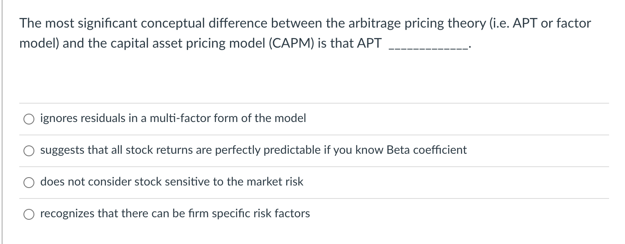Click the fourth answer option row
Viewport: 625px width, 244px height.
pos(293,213)
